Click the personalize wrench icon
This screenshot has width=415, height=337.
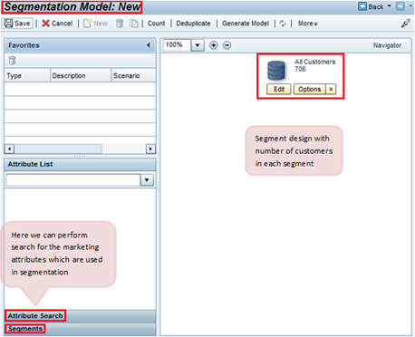pos(405,24)
